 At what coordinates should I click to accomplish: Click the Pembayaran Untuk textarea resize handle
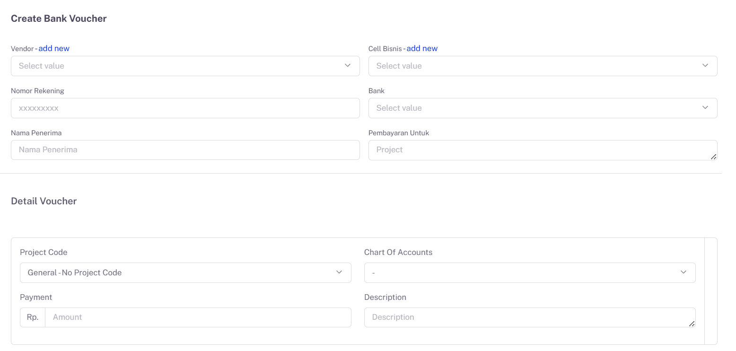(713, 157)
